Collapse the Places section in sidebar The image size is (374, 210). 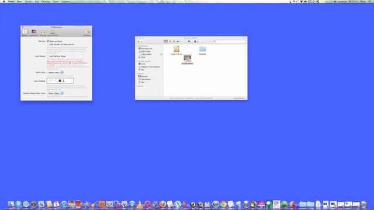(x=137, y=73)
